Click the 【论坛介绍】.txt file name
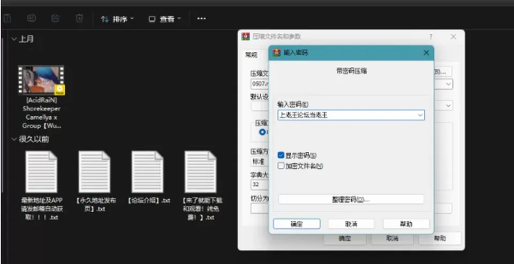Image resolution: width=514 pixels, height=264 pixels. coord(149,200)
